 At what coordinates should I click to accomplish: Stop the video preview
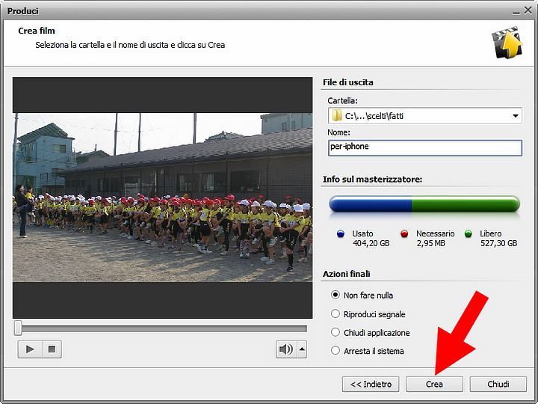(52, 349)
